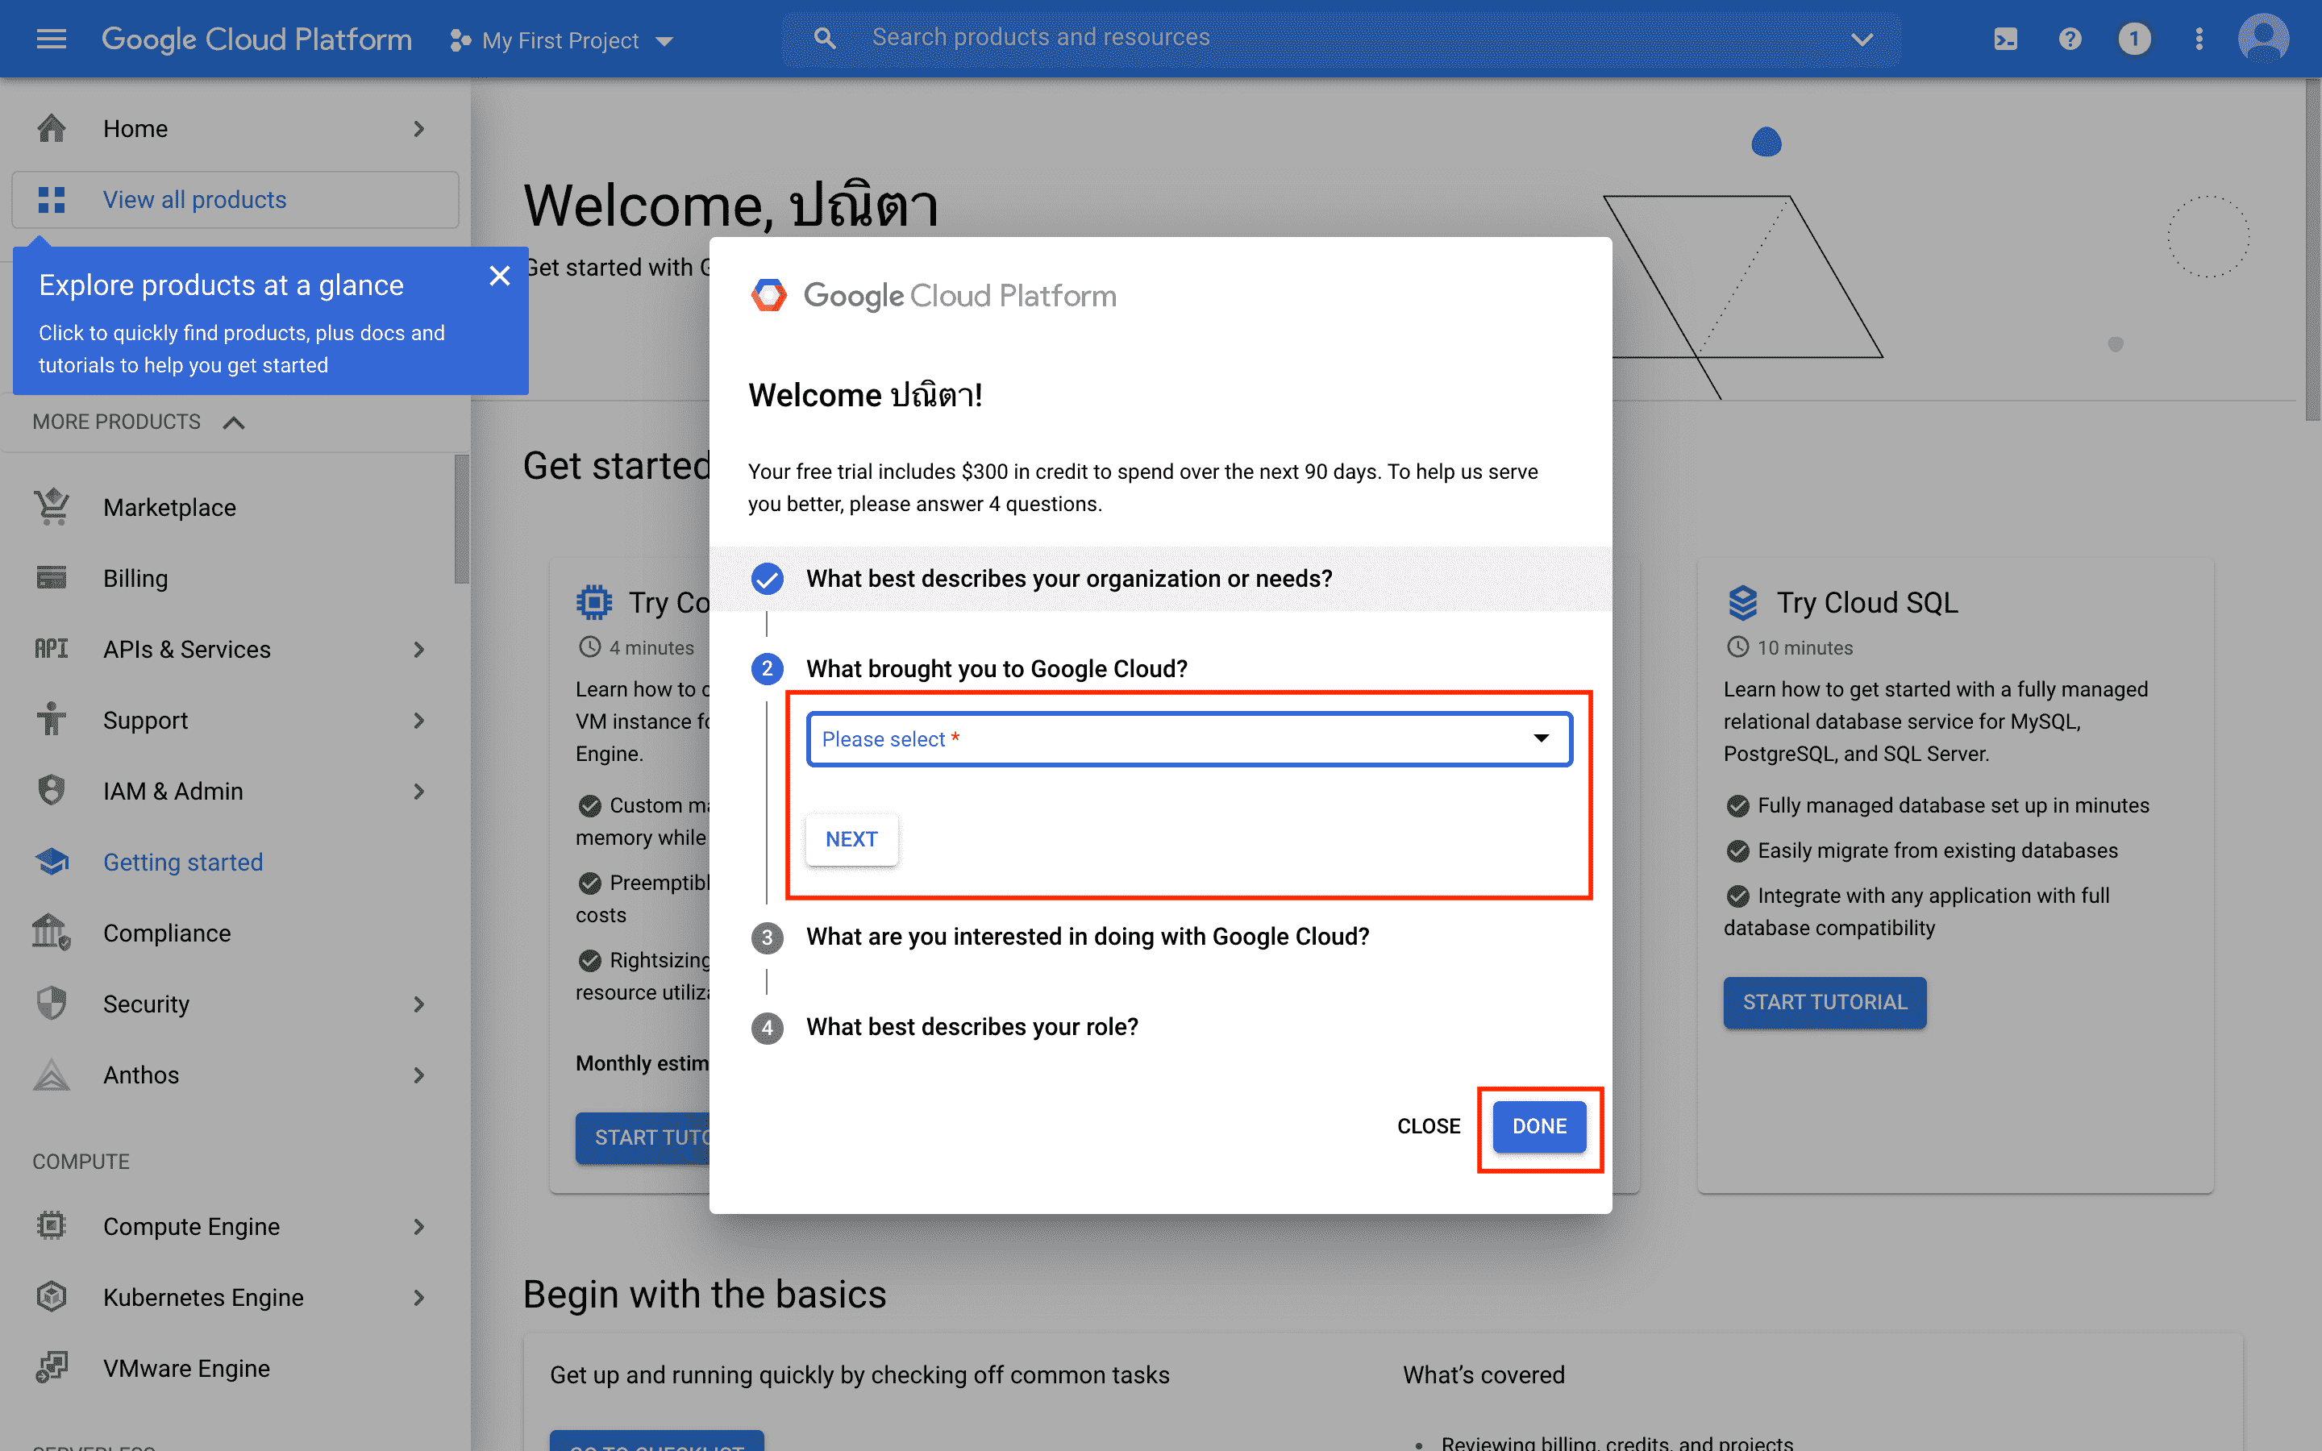The height and width of the screenshot is (1451, 2322).
Task: Click the Cloud SQL stack icon
Action: point(1742,601)
